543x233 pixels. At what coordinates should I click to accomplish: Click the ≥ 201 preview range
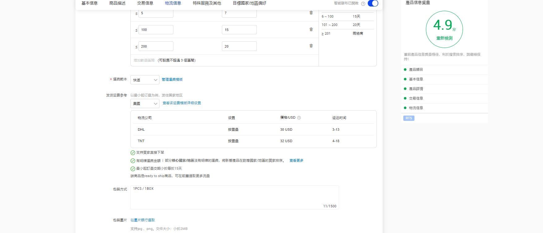326,33
